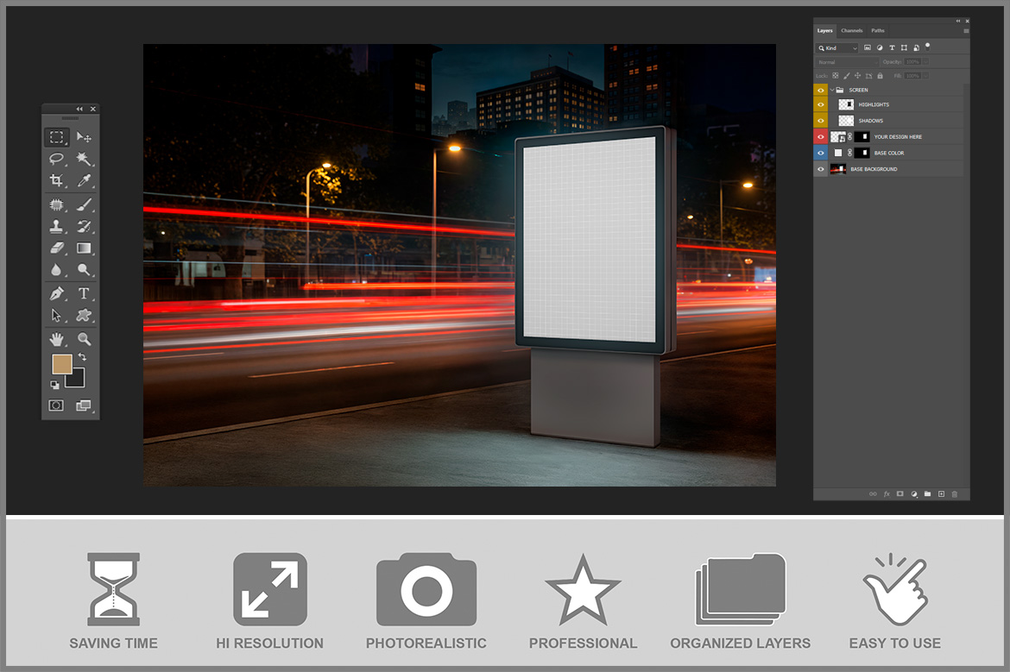Image resolution: width=1010 pixels, height=672 pixels.
Task: Collapse the SCREEN layer group
Action: 831,90
